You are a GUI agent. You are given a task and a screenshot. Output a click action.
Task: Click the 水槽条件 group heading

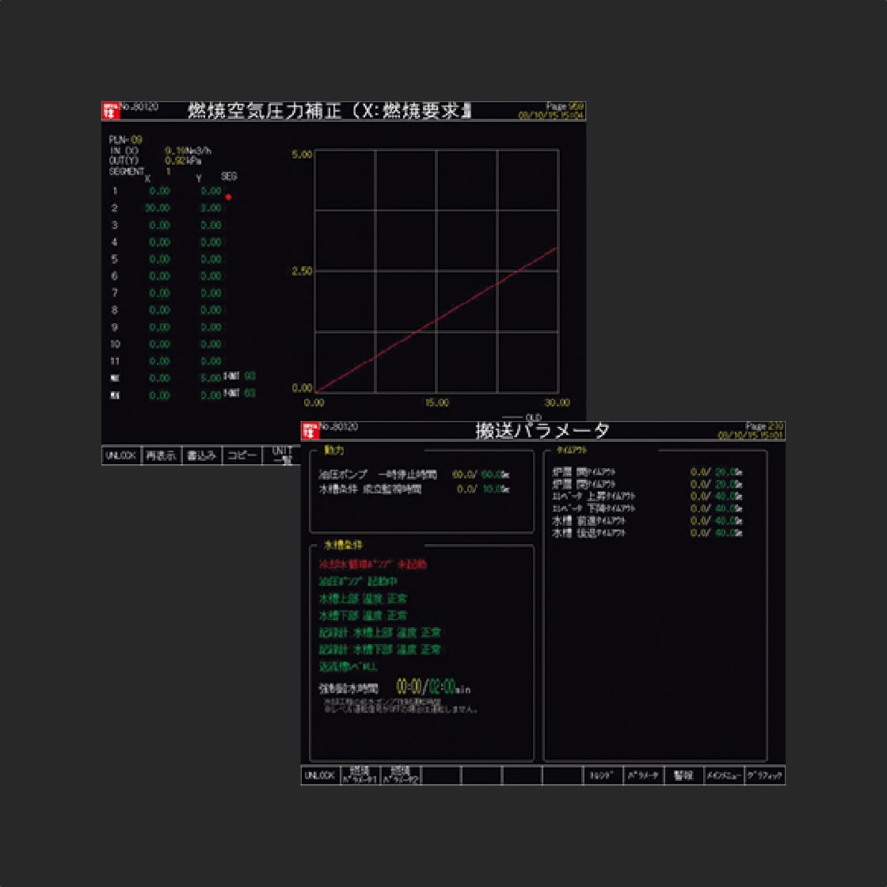point(343,546)
